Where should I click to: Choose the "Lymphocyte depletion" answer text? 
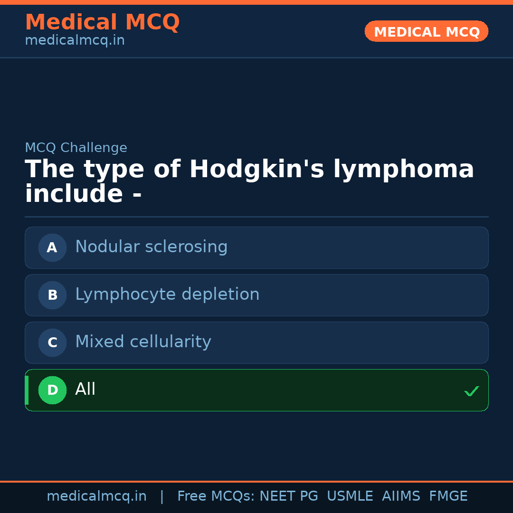tap(167, 294)
